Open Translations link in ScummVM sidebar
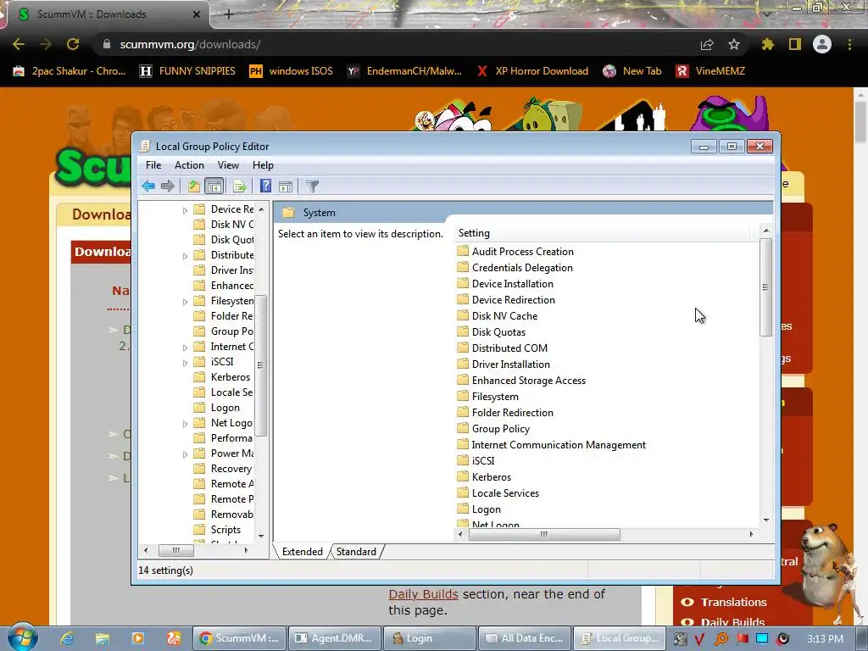The image size is (868, 651). click(733, 602)
